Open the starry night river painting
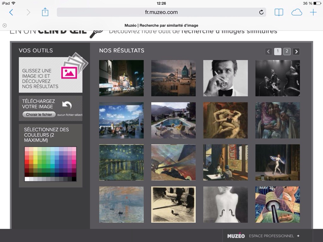This screenshot has width=323, height=242. [121, 163]
